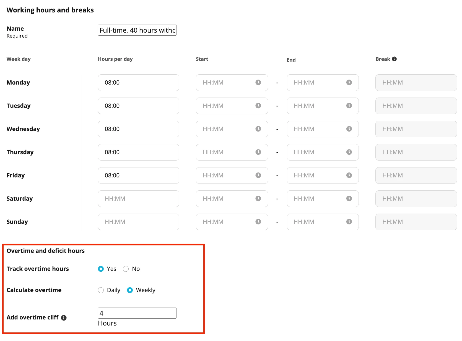Click Sunday's empty Hours per day field
The image size is (462, 341).
click(139, 222)
